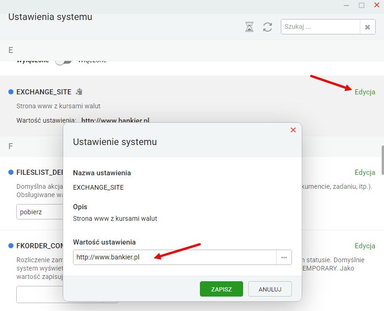Minimize the application window
Image resolution: width=384 pixels, height=311 pixels.
coord(346,5)
